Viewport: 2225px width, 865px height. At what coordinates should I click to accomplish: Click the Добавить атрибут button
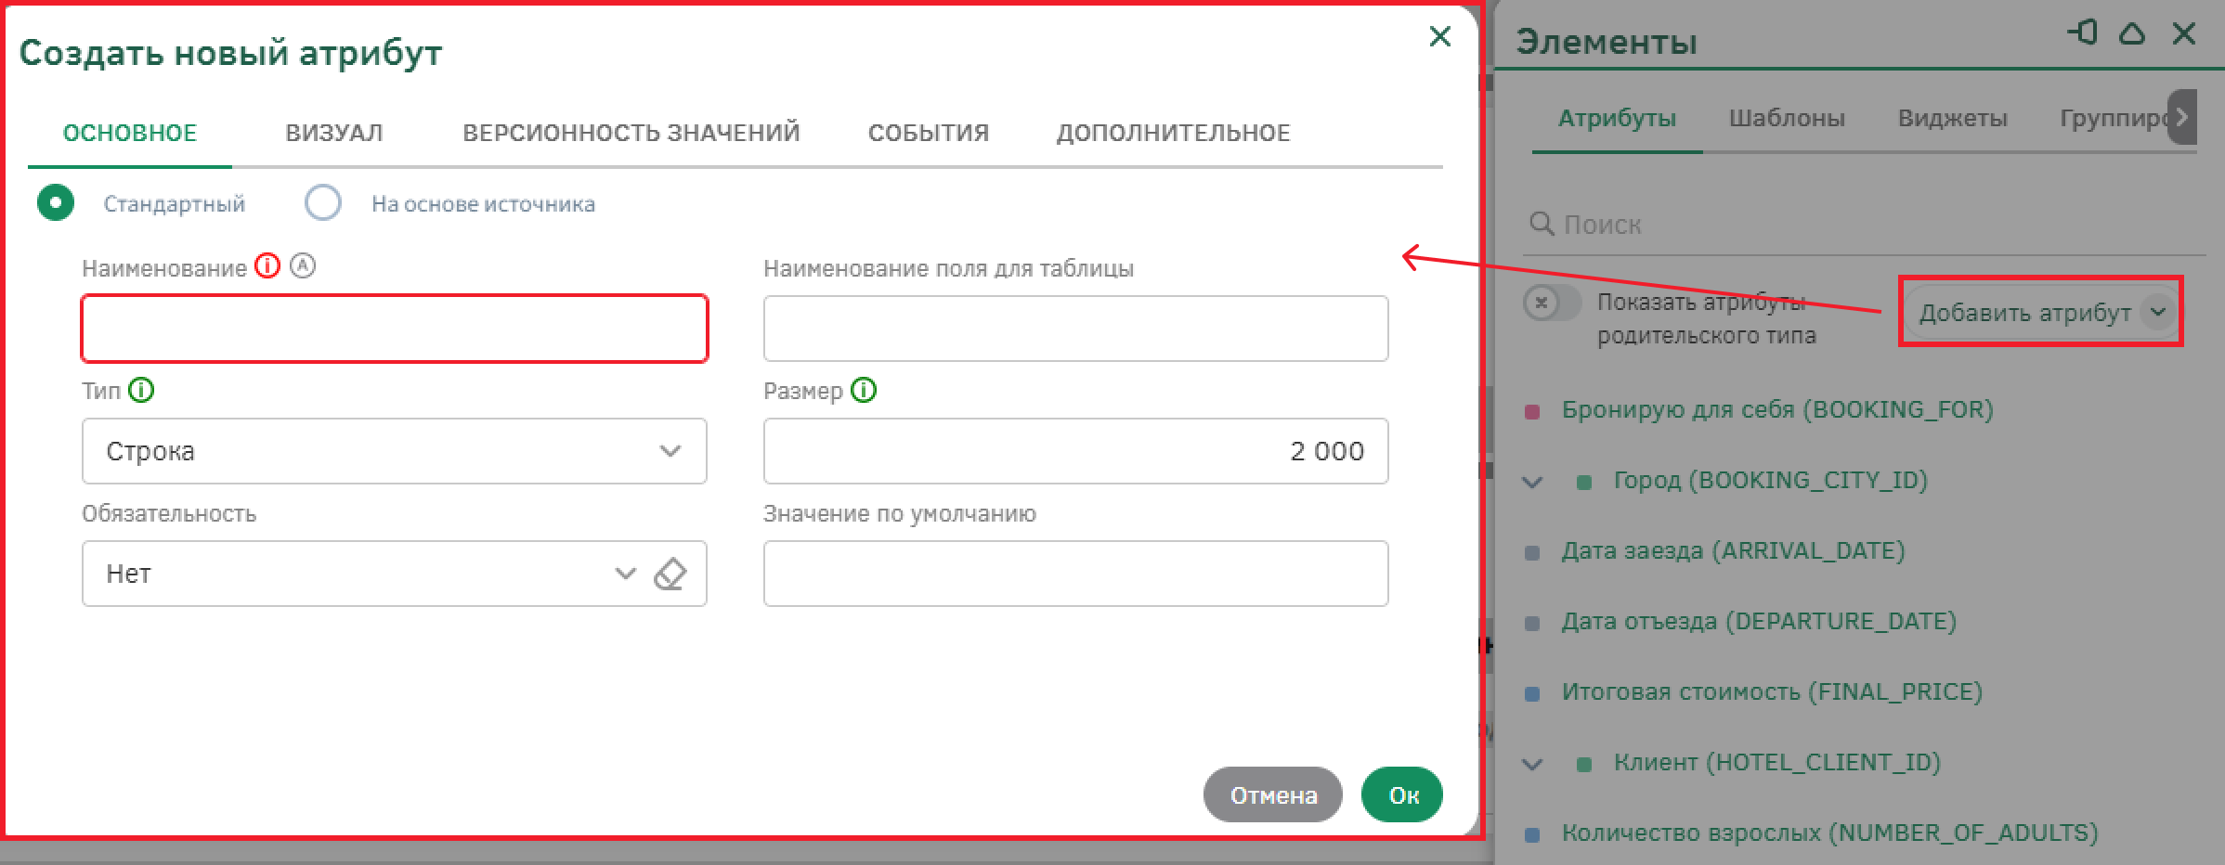coord(2024,313)
